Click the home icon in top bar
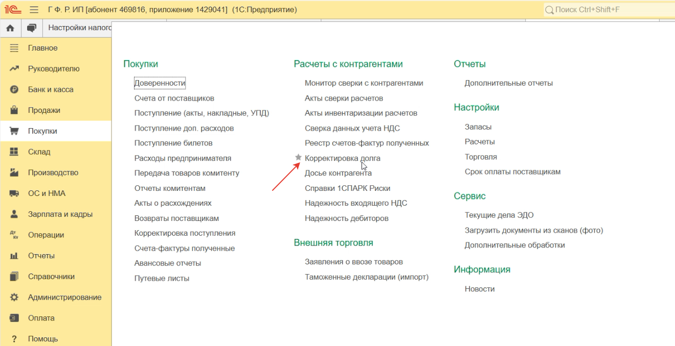Viewport: 675px width, 346px height. pos(10,28)
